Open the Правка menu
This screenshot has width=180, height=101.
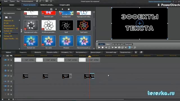pyautogui.click(x=12, y=1)
